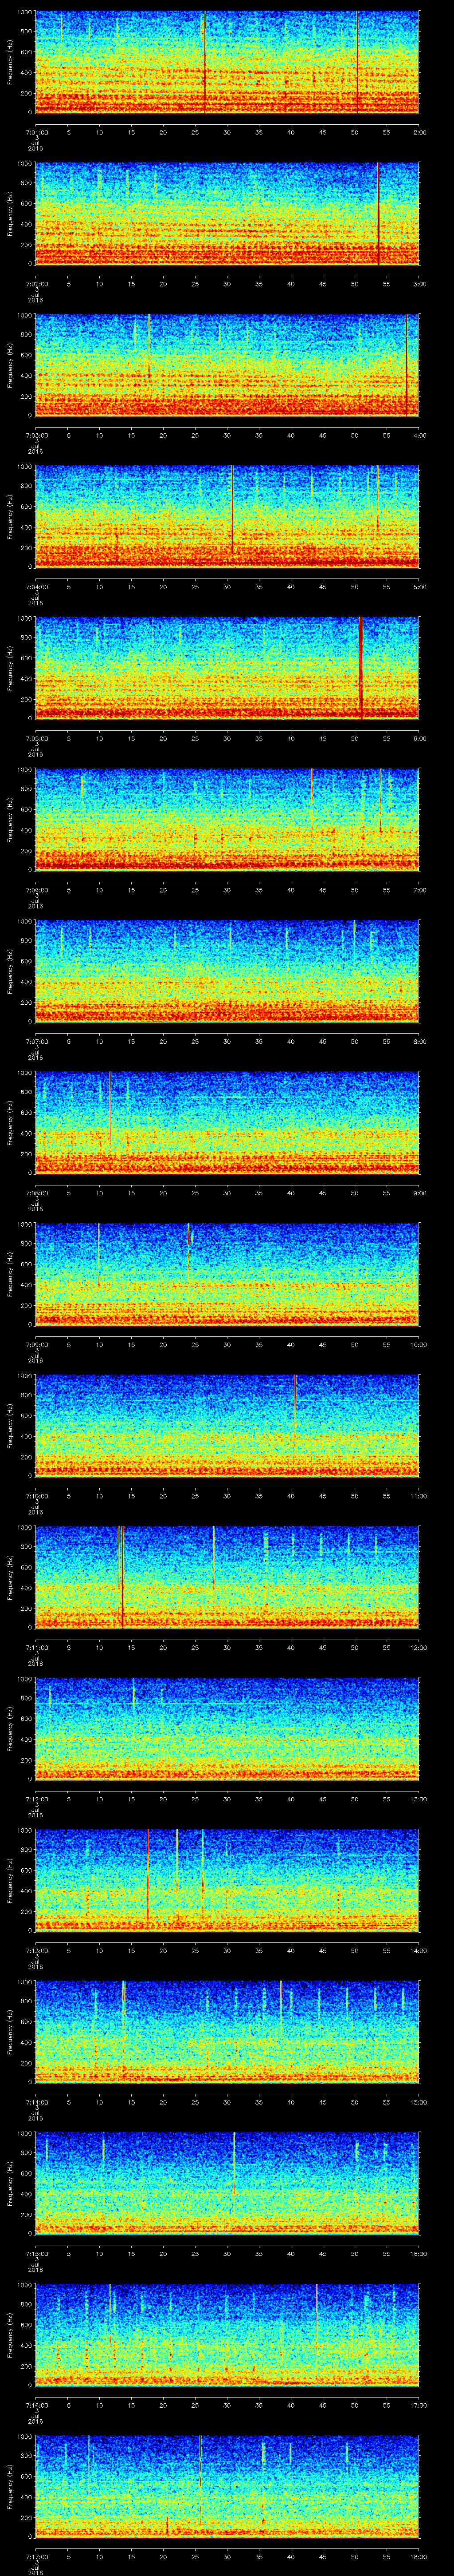Image resolution: width=454 pixels, height=2576 pixels.
Task: Select the 9:00 end time label
Action: (x=419, y=1192)
